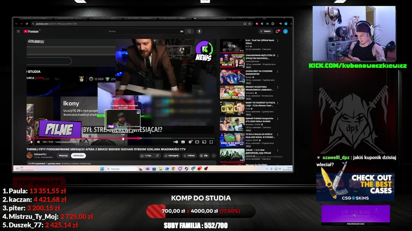Go to YouTube Premium home logo
Viewport: 412px width, 231px height.
(31, 31)
